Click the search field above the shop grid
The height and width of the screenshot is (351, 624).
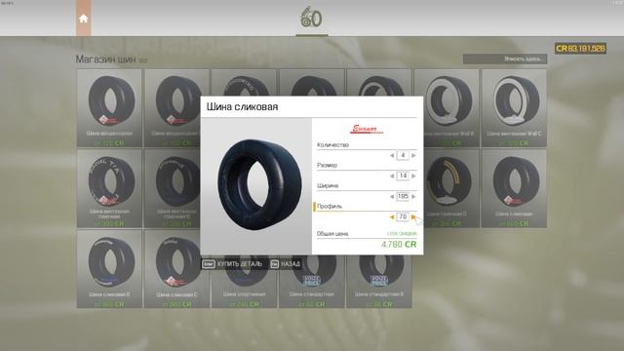click(505, 58)
